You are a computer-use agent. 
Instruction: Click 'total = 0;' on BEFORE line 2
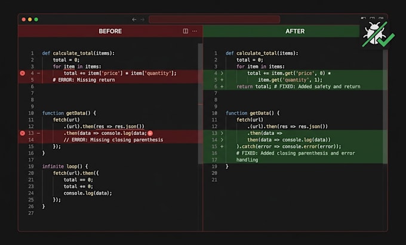66,60
